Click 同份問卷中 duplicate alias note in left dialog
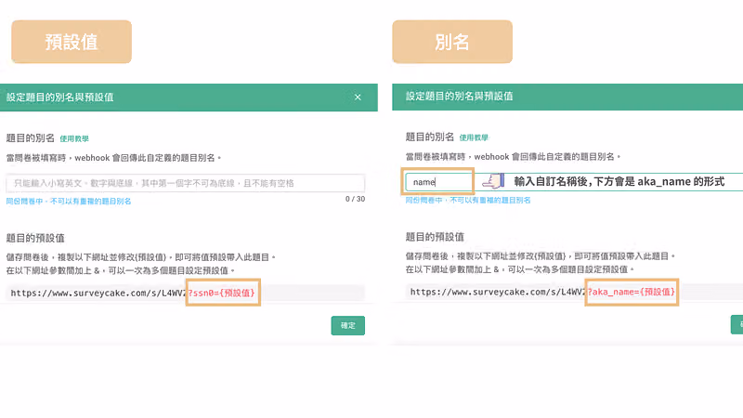743x418 pixels. [69, 202]
